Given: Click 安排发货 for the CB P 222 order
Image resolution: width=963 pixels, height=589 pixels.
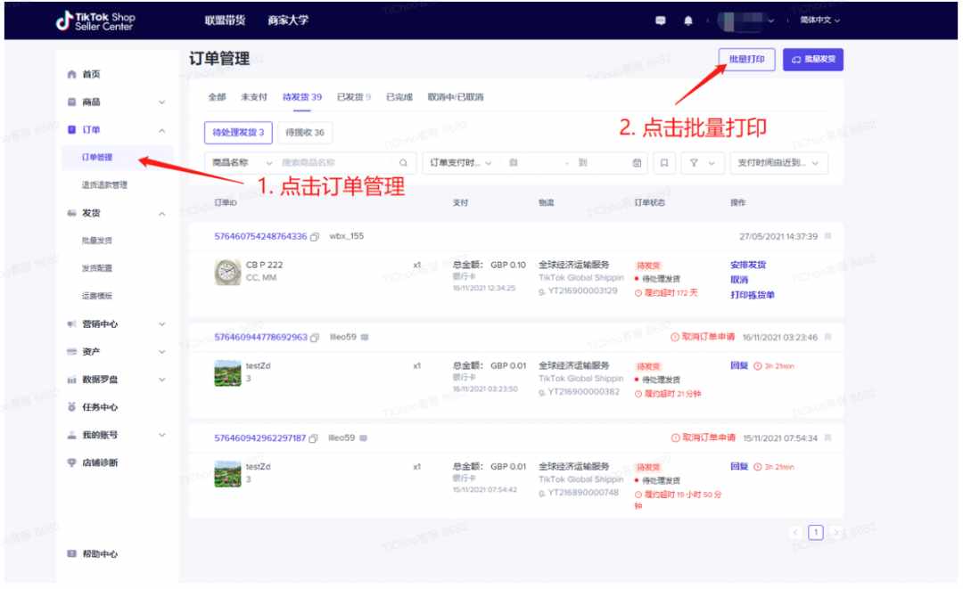Looking at the screenshot, I should 748,265.
